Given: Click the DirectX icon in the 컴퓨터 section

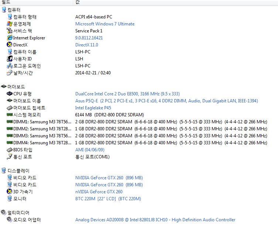Looking at the screenshot, I should point(10,45).
